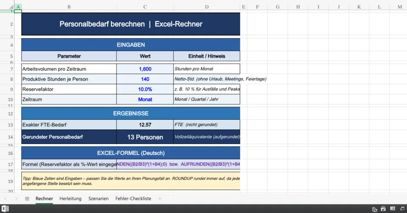Select the 'Formel (Reservefaktor als %-Wert' cell
The image size is (407, 213).
coord(69,164)
